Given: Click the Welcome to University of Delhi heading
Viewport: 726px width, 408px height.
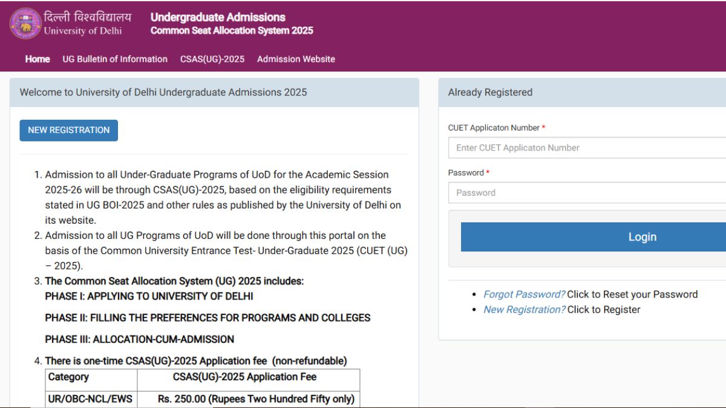Looking at the screenshot, I should [163, 92].
